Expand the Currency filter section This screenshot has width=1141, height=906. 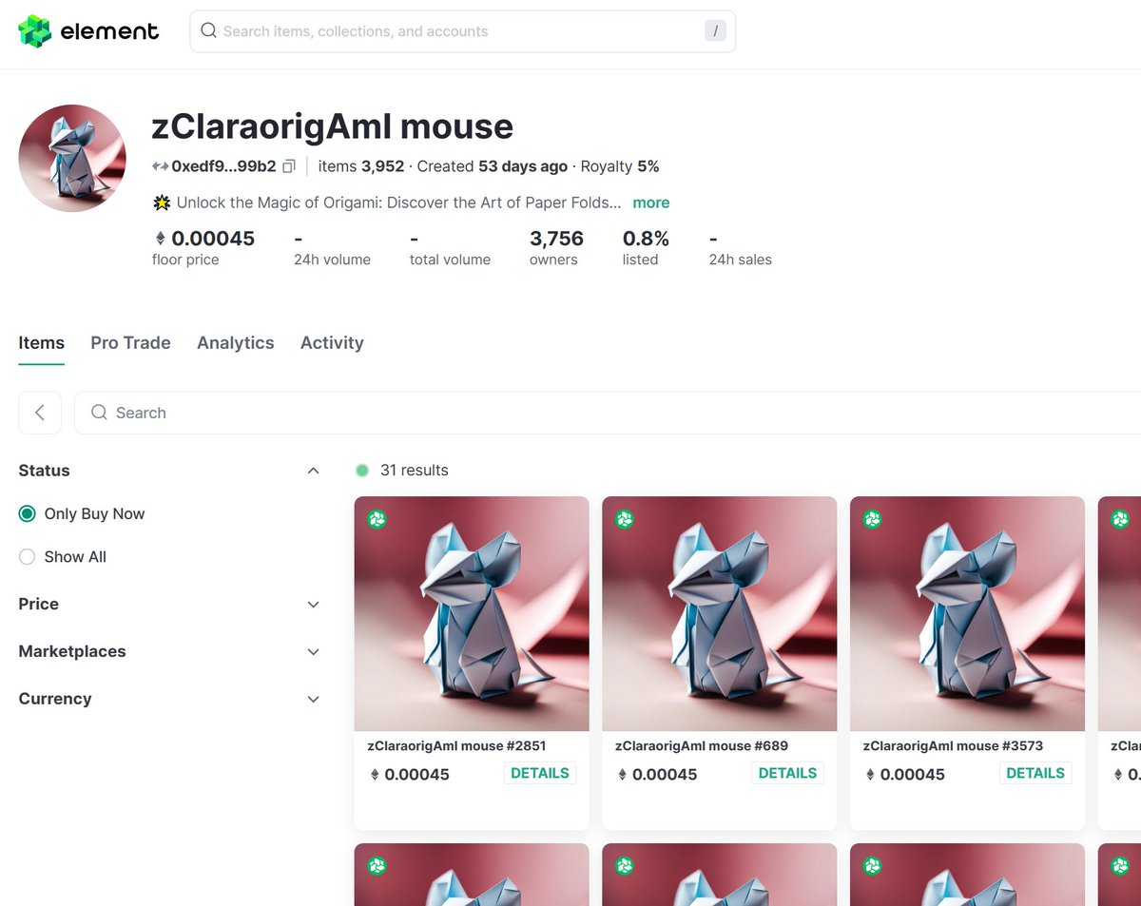click(314, 699)
